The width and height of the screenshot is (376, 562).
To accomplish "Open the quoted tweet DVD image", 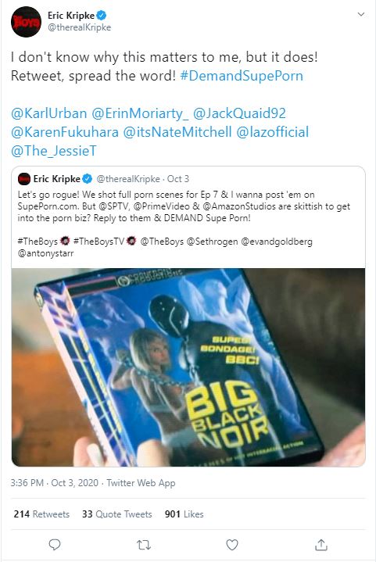I will (188, 367).
